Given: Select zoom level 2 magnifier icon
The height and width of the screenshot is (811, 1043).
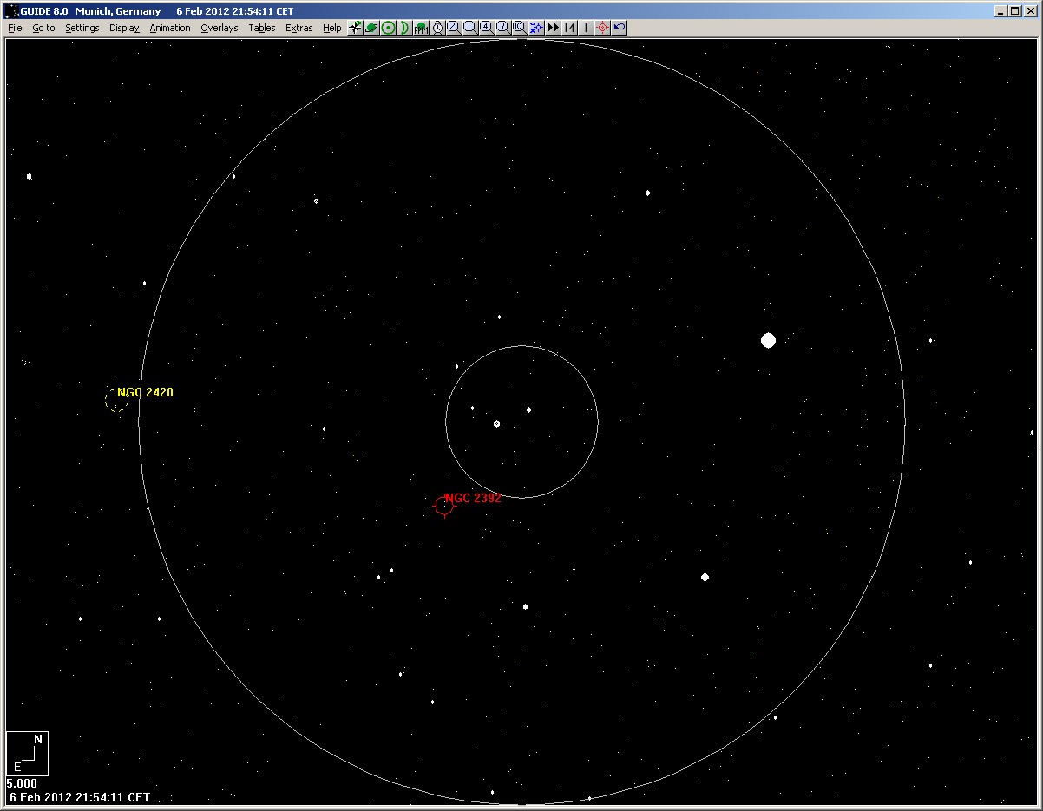Looking at the screenshot, I should [x=453, y=28].
